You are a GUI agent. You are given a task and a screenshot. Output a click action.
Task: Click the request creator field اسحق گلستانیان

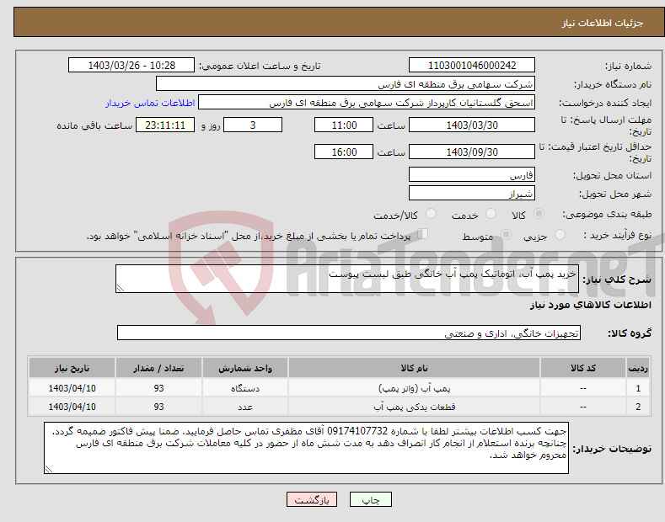click(x=367, y=103)
